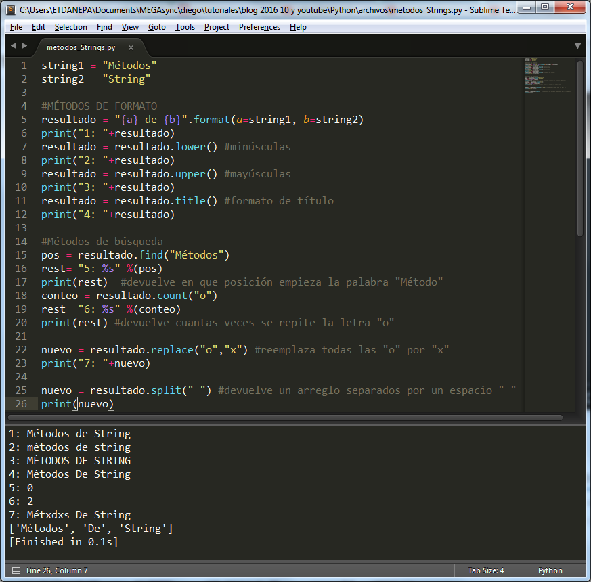Click the "Métodos" string on line 1
This screenshot has width=591, height=582.
click(x=129, y=66)
